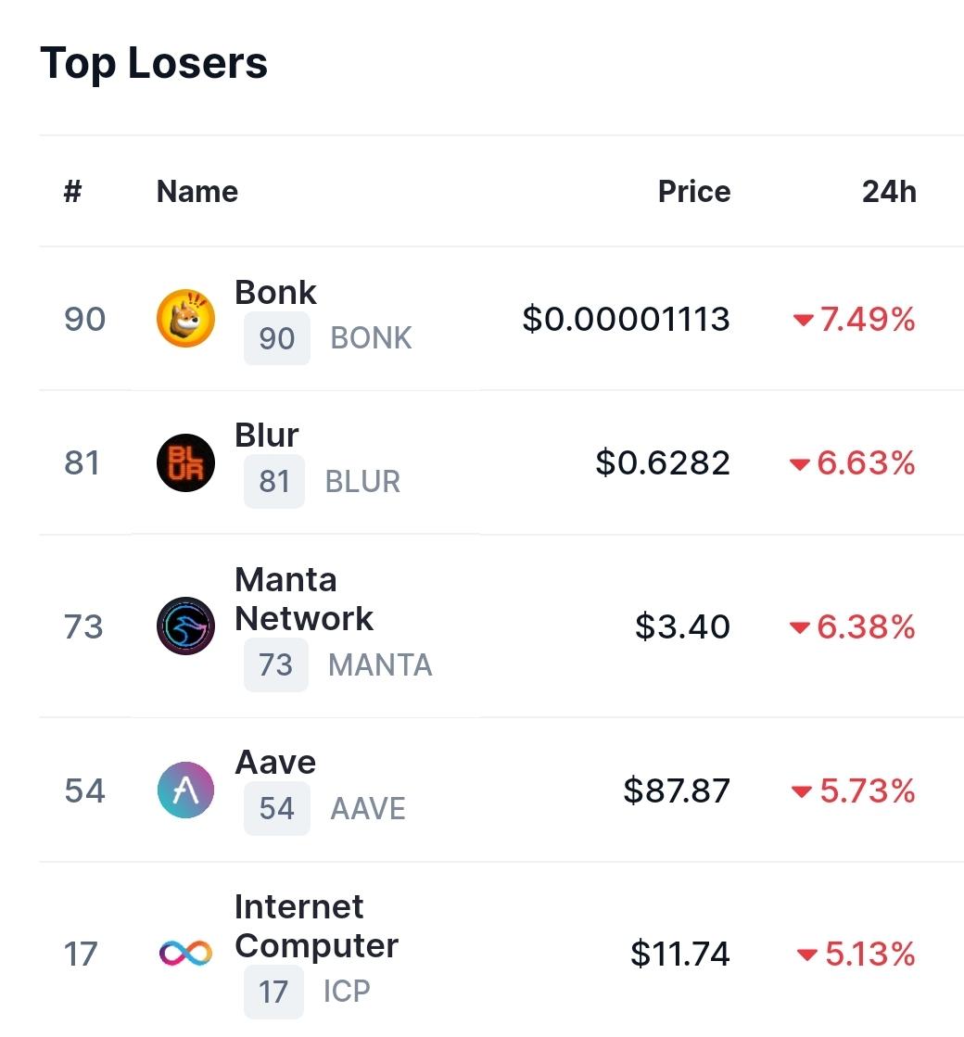This screenshot has width=964, height=1037.
Task: Sort by the Price column header
Action: point(694,191)
